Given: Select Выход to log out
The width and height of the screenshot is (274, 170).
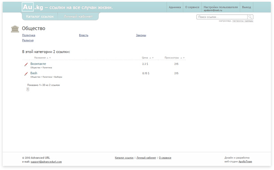Looking at the screenshot, I should pyautogui.click(x=246, y=7).
